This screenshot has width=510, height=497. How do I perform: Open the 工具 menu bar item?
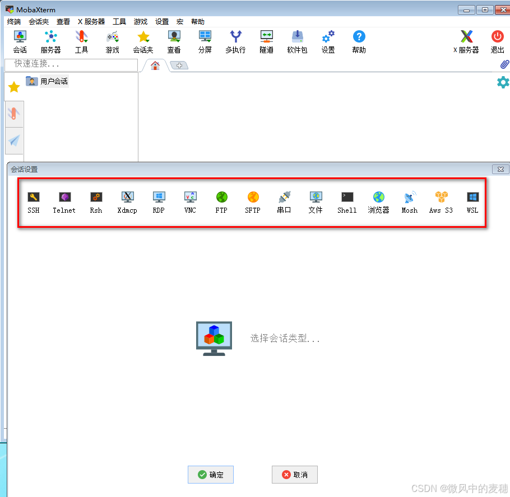[119, 22]
